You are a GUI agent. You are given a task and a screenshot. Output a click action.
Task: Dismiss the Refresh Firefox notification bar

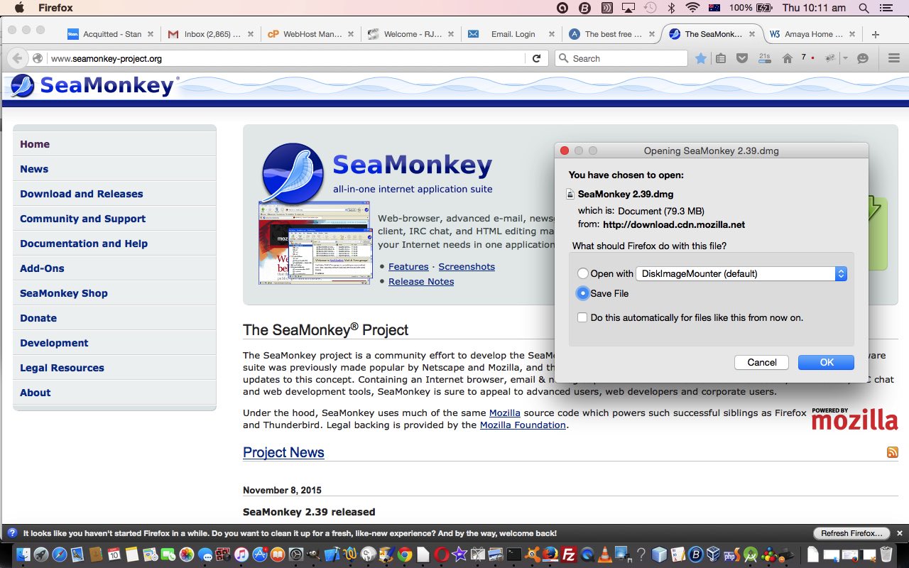900,533
